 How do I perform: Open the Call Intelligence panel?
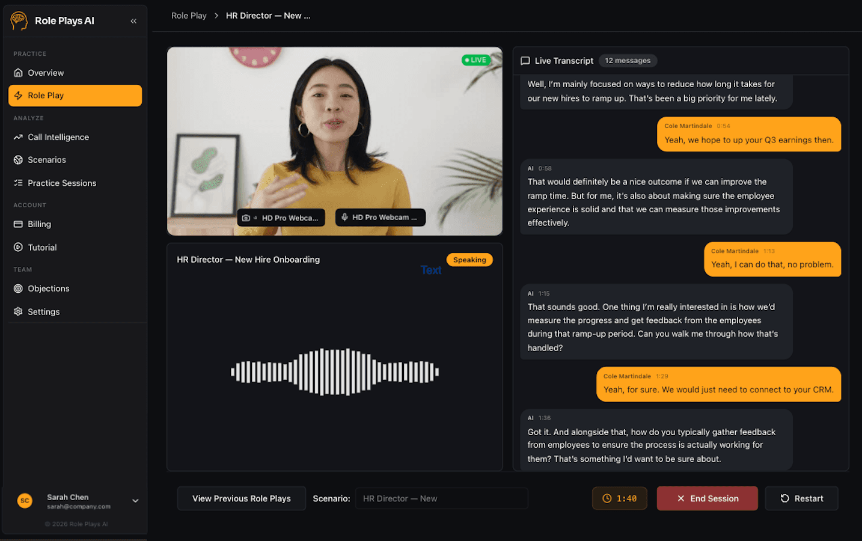58,137
